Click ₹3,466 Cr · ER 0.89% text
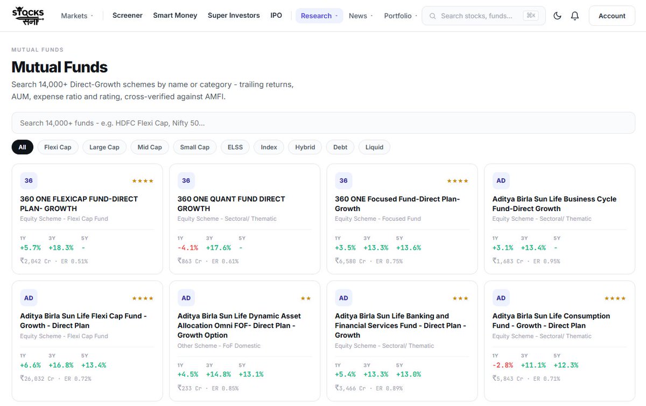 (x=369, y=388)
